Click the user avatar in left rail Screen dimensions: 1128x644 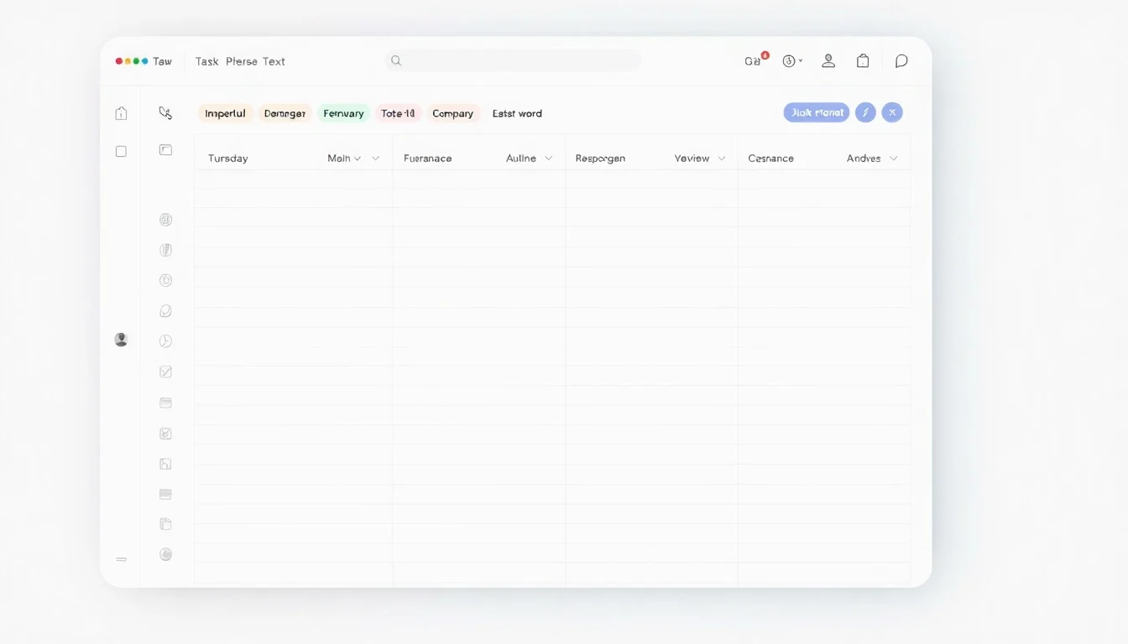point(121,340)
